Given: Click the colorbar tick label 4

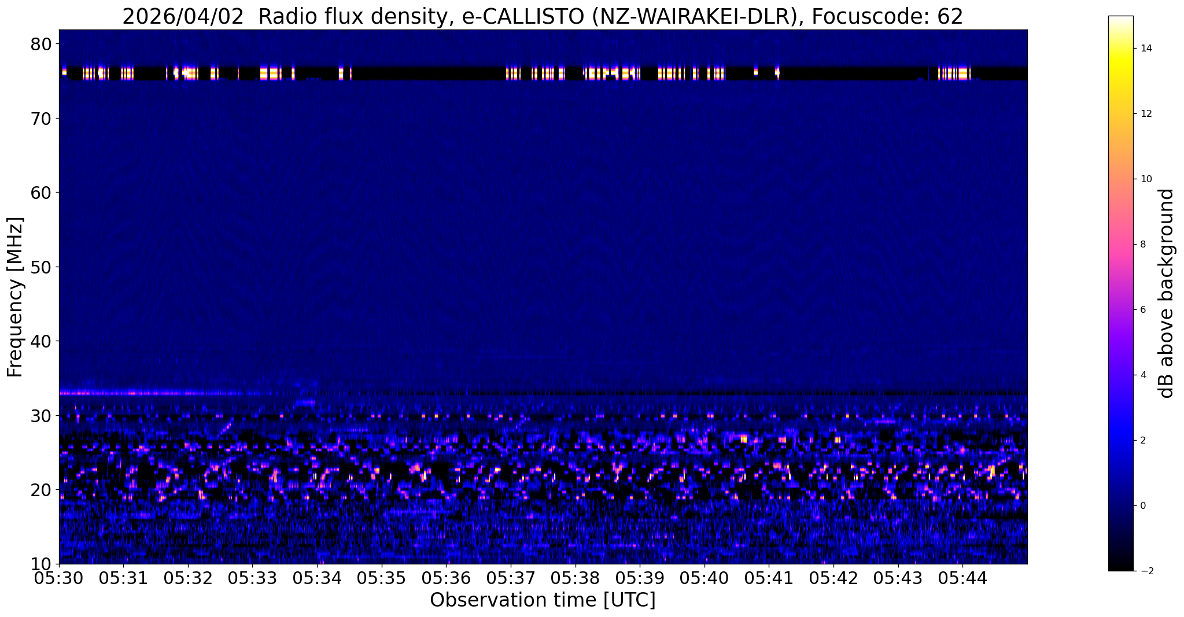Looking at the screenshot, I should click(x=1143, y=375).
